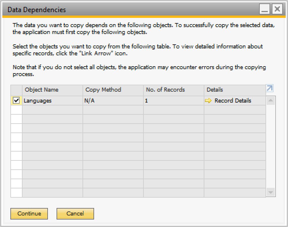Click the table's vertical scrollbar track
The image size is (288, 227).
pos(271,147)
